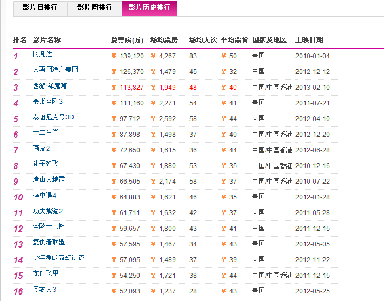This screenshot has height=301, width=384.
Task: Select total box office value 111,160
Action: click(131, 103)
